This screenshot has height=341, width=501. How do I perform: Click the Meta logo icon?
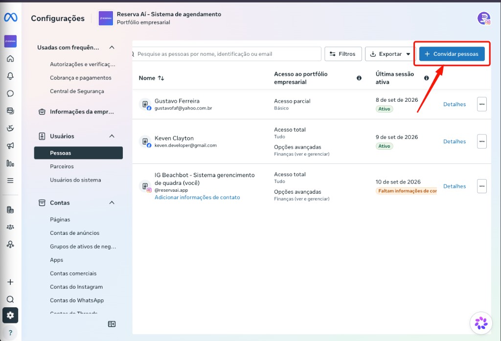[x=11, y=17]
